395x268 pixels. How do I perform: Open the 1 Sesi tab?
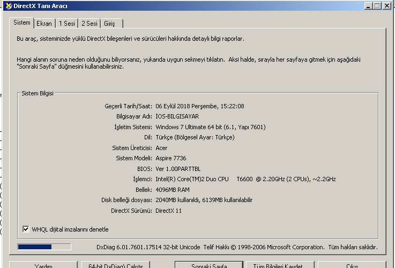[67, 24]
